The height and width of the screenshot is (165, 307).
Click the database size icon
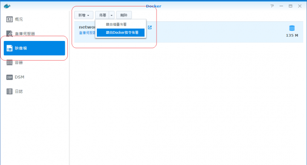click(x=292, y=28)
